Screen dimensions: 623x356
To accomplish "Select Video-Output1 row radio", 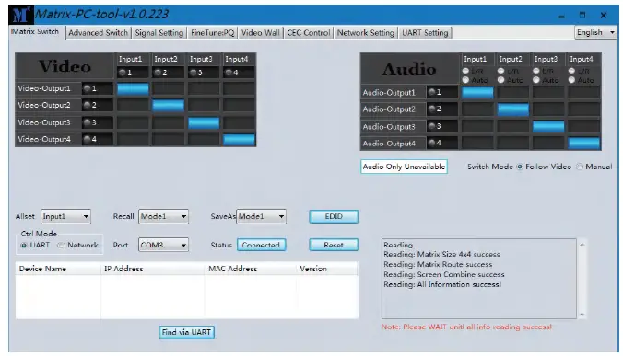I will pos(87,88).
